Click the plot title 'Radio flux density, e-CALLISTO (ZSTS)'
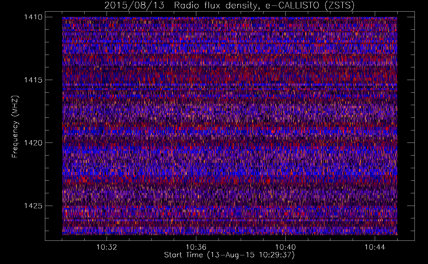428x264 pixels. pos(264,6)
